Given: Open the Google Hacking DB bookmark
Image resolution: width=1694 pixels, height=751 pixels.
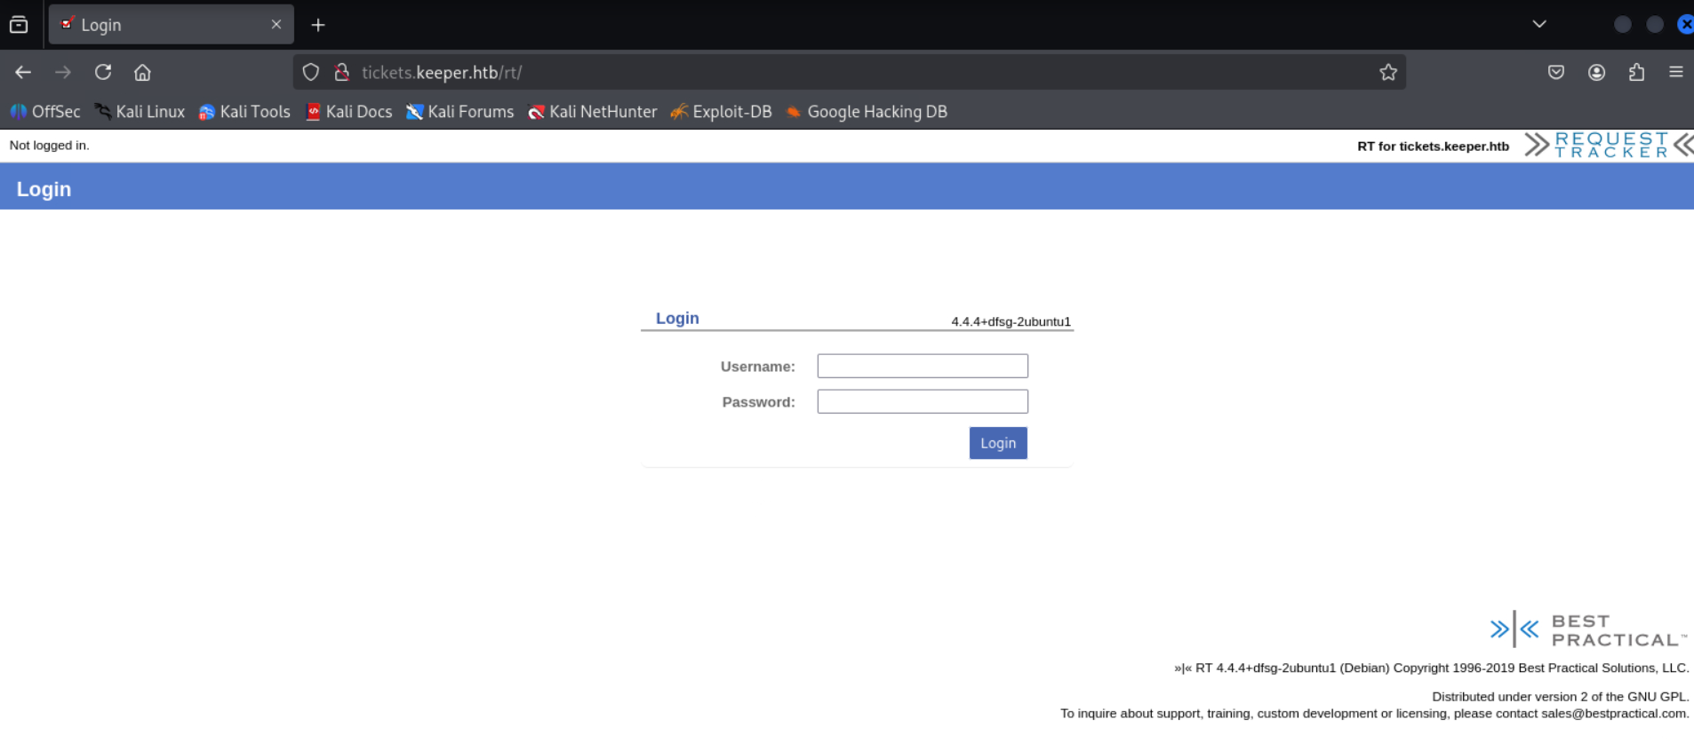Looking at the screenshot, I should (x=867, y=112).
